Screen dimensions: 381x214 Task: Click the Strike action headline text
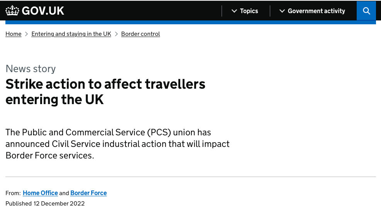(105, 92)
